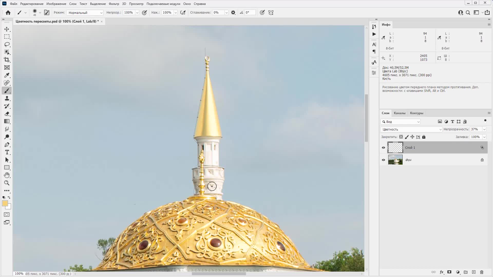The image size is (493, 277).
Task: Hide the Слой 1 layer
Action: tap(383, 148)
